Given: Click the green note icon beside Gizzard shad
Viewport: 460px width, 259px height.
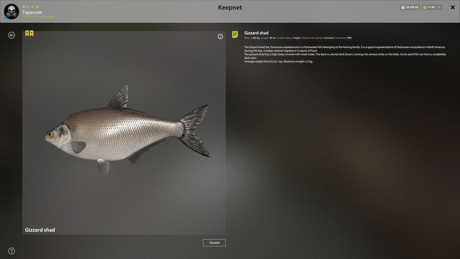Looking at the screenshot, I should [x=235, y=35].
